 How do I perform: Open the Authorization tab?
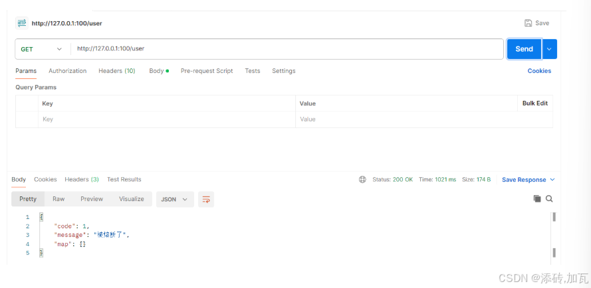point(67,71)
